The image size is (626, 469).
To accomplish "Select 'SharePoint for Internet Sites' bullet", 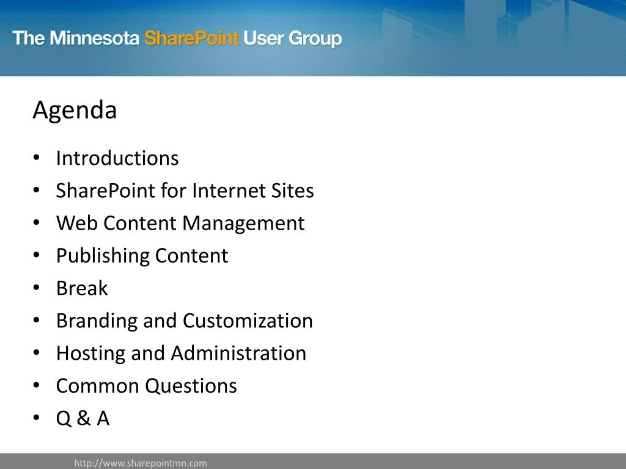I will click(185, 191).
